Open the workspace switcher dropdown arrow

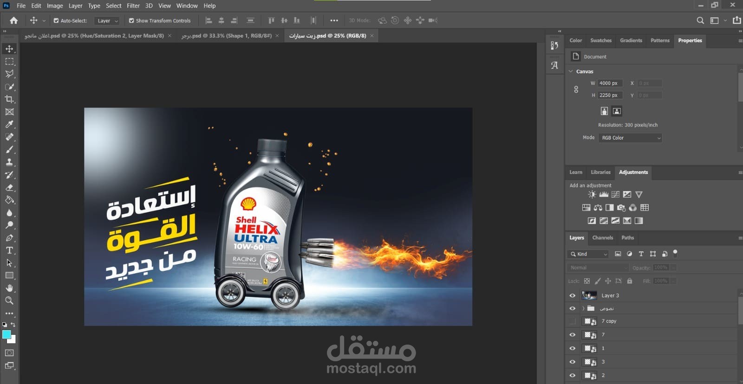pos(725,20)
